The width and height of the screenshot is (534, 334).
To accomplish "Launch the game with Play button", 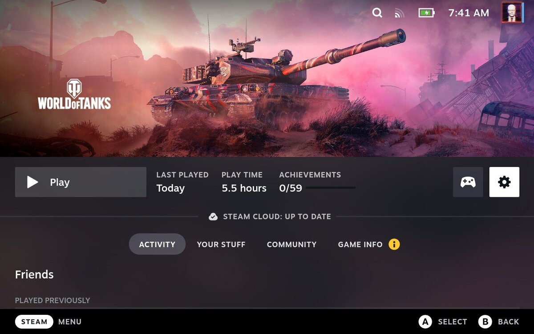I will pyautogui.click(x=81, y=182).
